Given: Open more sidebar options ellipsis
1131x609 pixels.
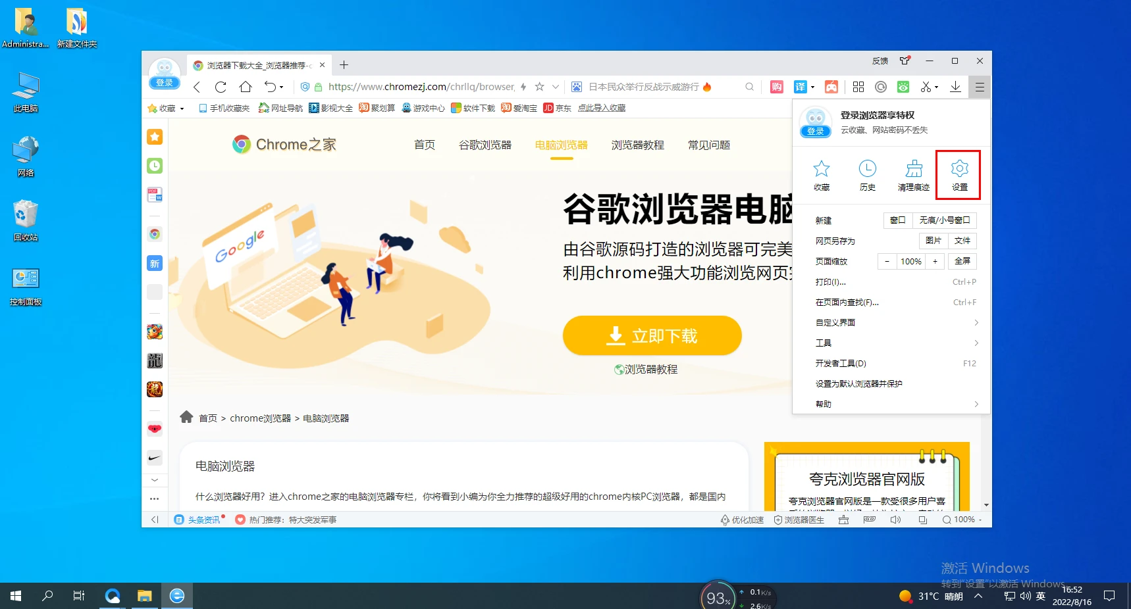Looking at the screenshot, I should pyautogui.click(x=155, y=499).
